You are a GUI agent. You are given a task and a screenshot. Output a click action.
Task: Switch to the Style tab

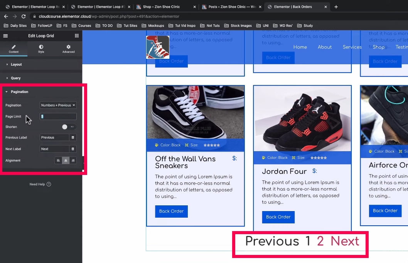(x=41, y=49)
